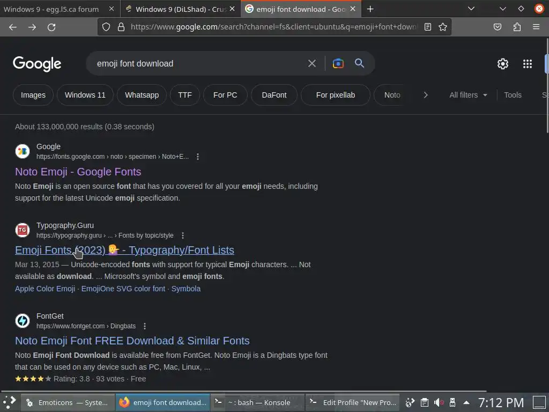Click the Typography.Guru TG favicon

23,230
